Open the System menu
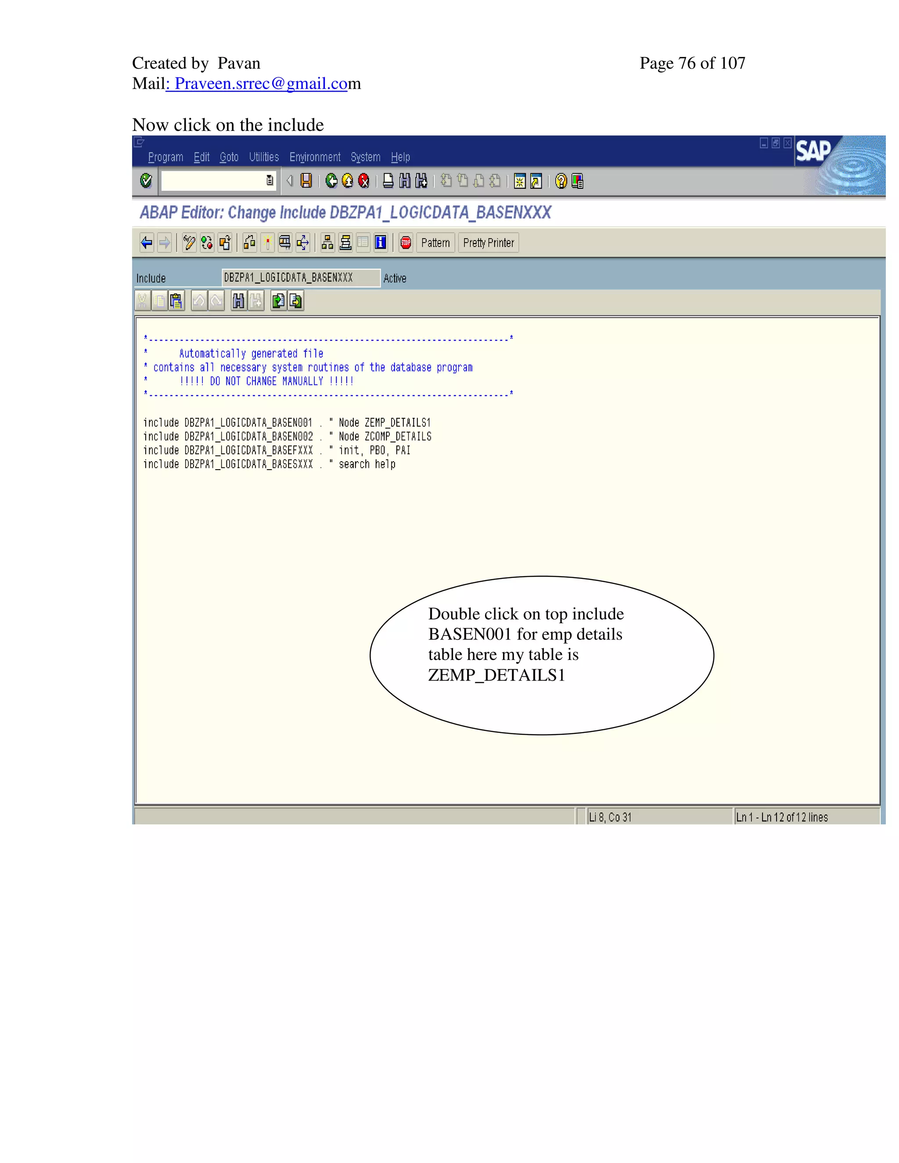 coord(365,157)
